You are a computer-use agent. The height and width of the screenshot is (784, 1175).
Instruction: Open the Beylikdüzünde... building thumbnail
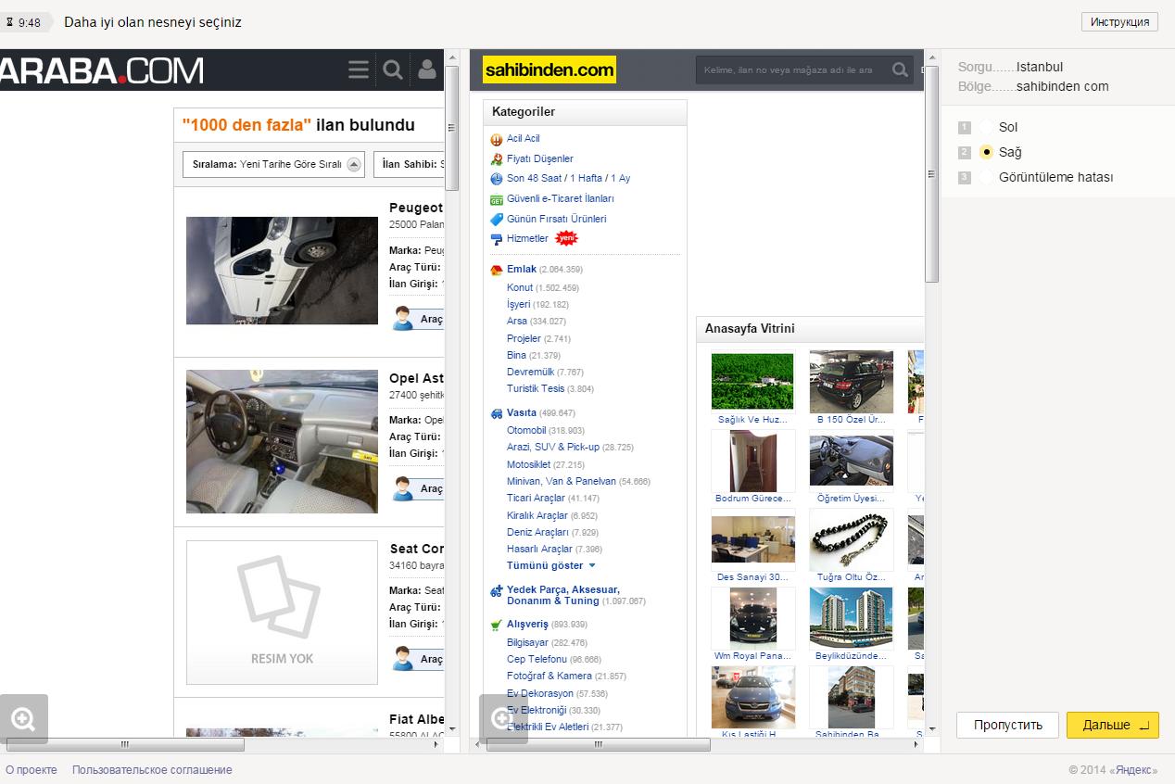852,618
